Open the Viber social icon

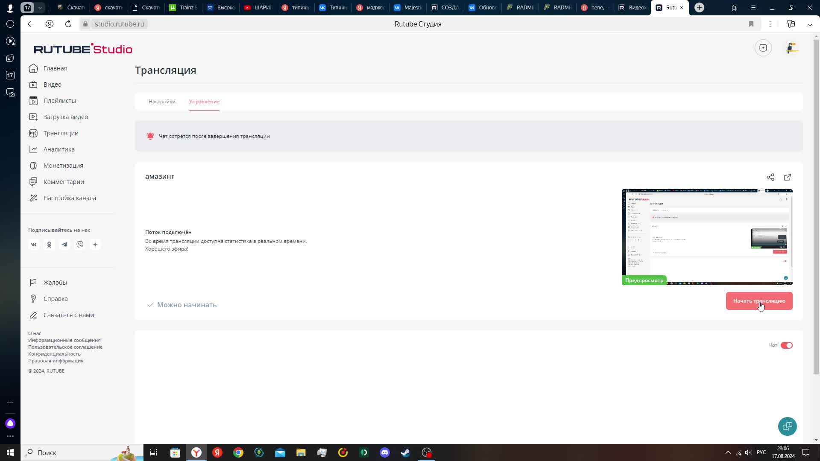(80, 245)
